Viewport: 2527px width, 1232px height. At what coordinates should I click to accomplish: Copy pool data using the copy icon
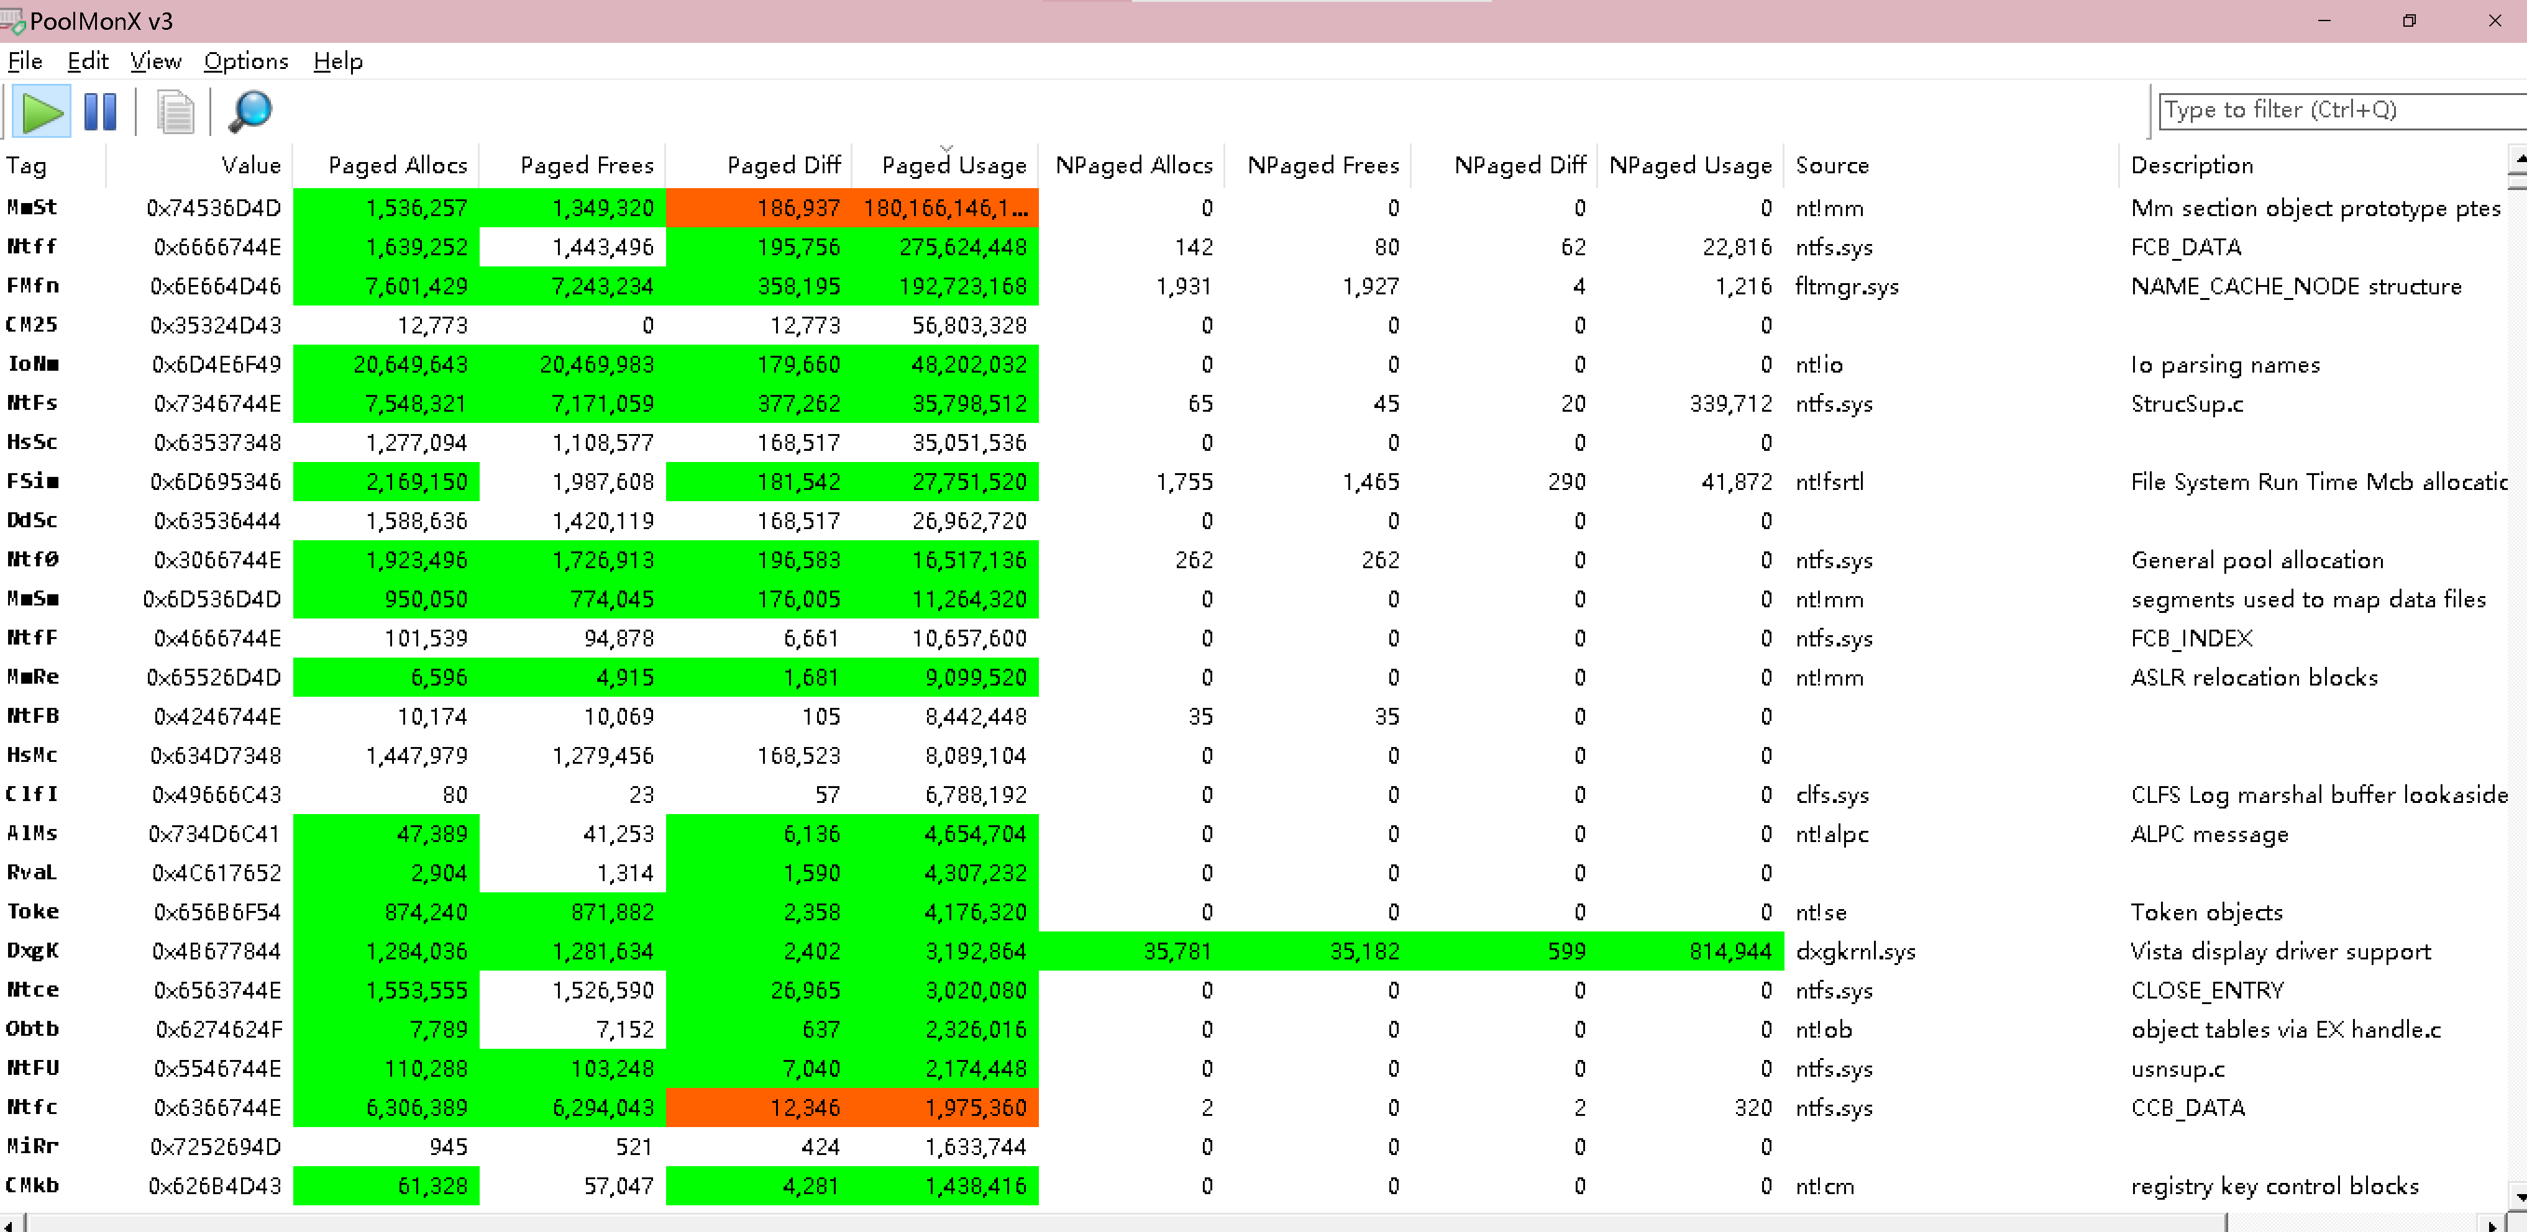click(175, 112)
